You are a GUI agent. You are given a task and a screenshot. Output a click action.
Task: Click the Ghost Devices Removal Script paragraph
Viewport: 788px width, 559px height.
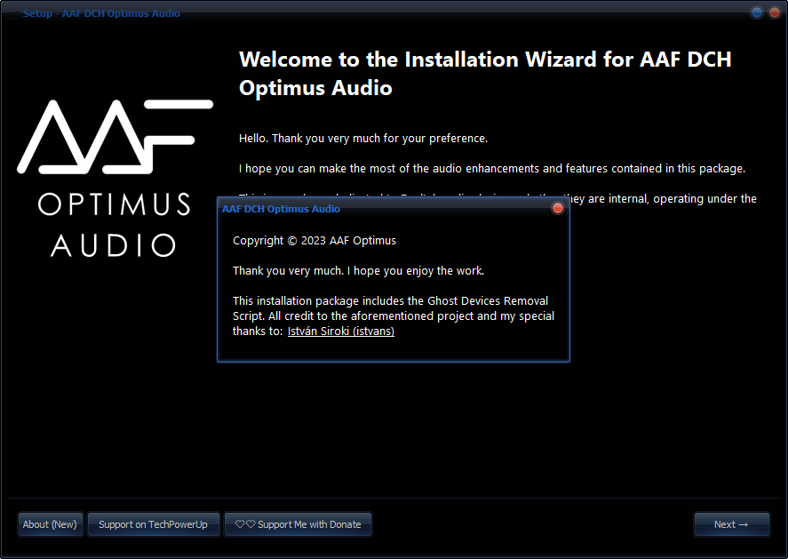click(391, 308)
